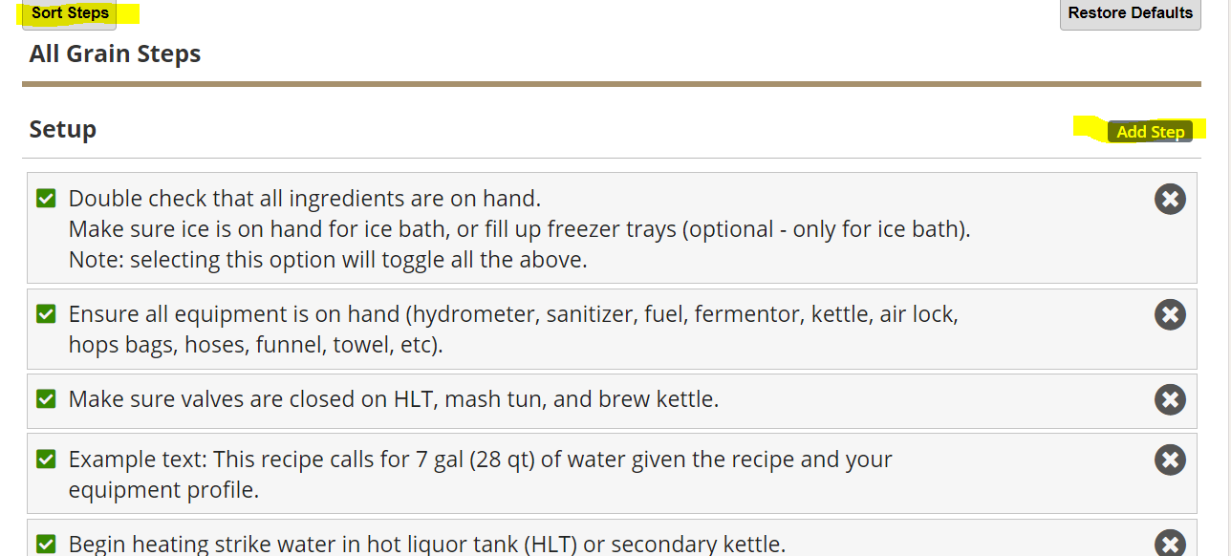Click the Setup section heading
The width and height of the screenshot is (1231, 556).
pyautogui.click(x=63, y=130)
